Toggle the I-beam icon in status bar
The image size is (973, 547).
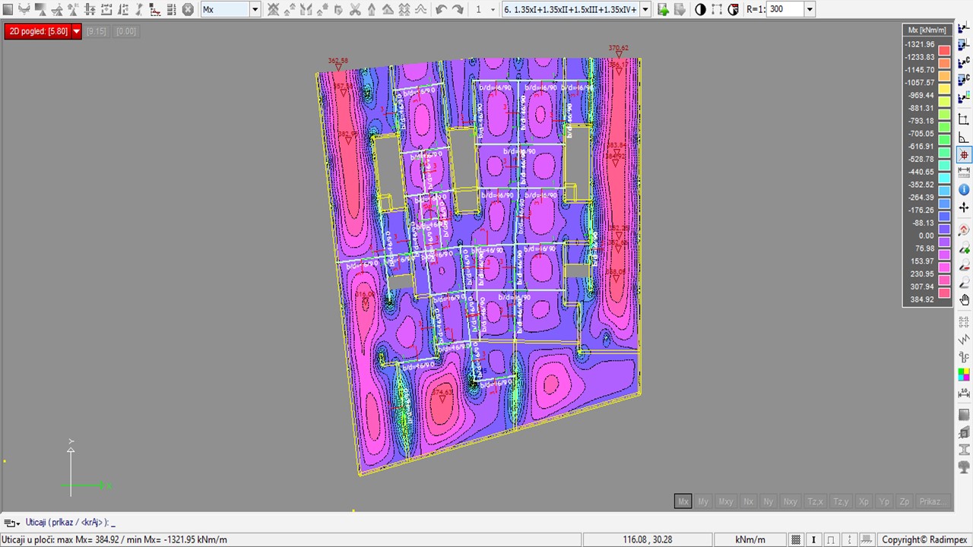click(x=813, y=539)
